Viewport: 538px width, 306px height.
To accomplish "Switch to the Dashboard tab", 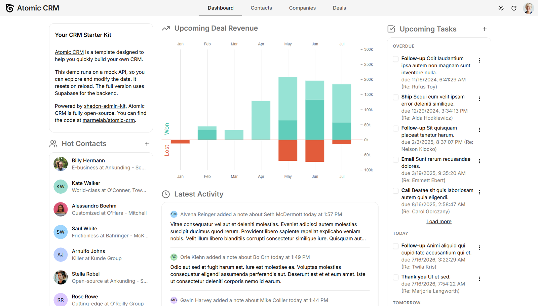I will tap(221, 8).
